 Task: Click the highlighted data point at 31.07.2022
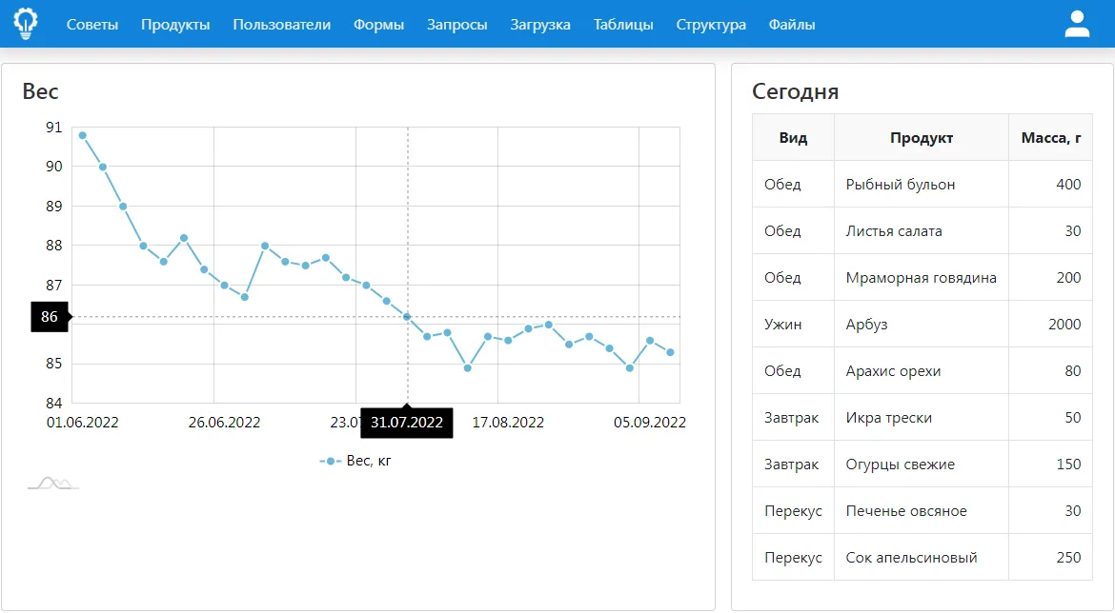408,317
